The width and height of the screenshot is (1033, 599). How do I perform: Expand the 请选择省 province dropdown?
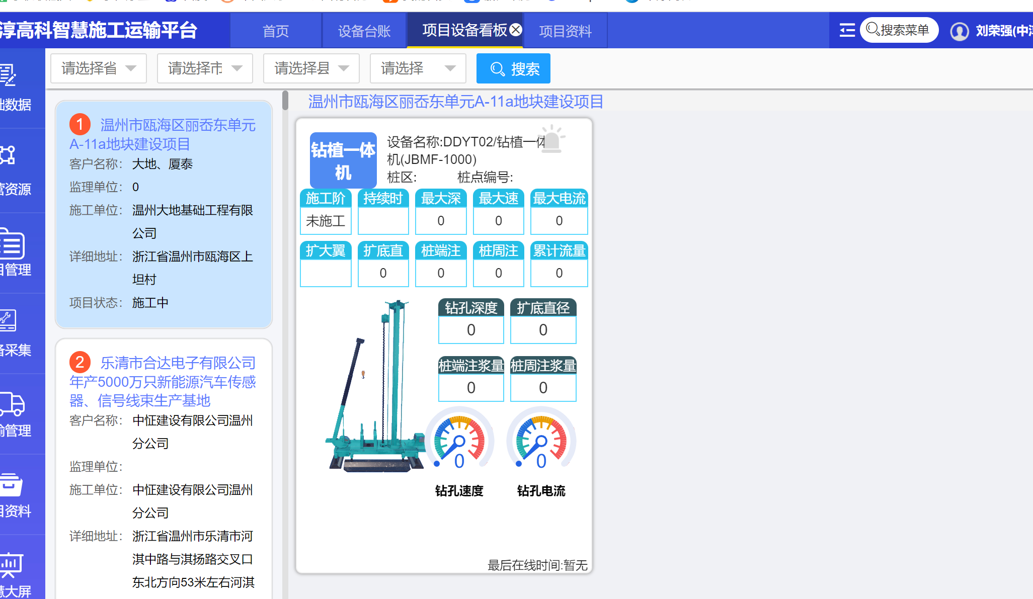click(99, 68)
